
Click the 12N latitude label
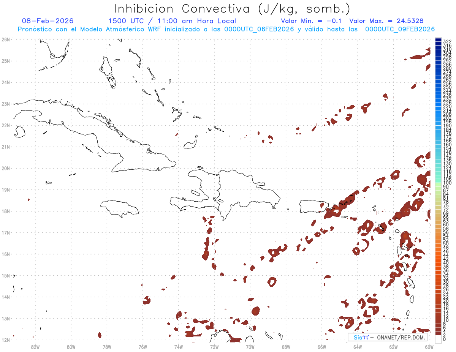click(x=5, y=340)
